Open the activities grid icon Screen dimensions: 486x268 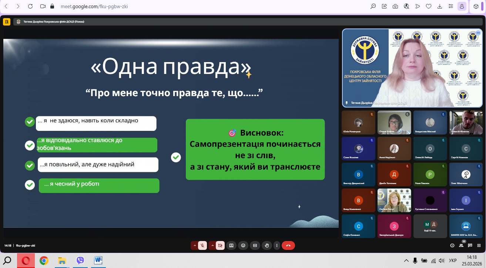[x=479, y=245]
